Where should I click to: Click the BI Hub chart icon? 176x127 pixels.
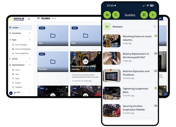(x=10, y=59)
